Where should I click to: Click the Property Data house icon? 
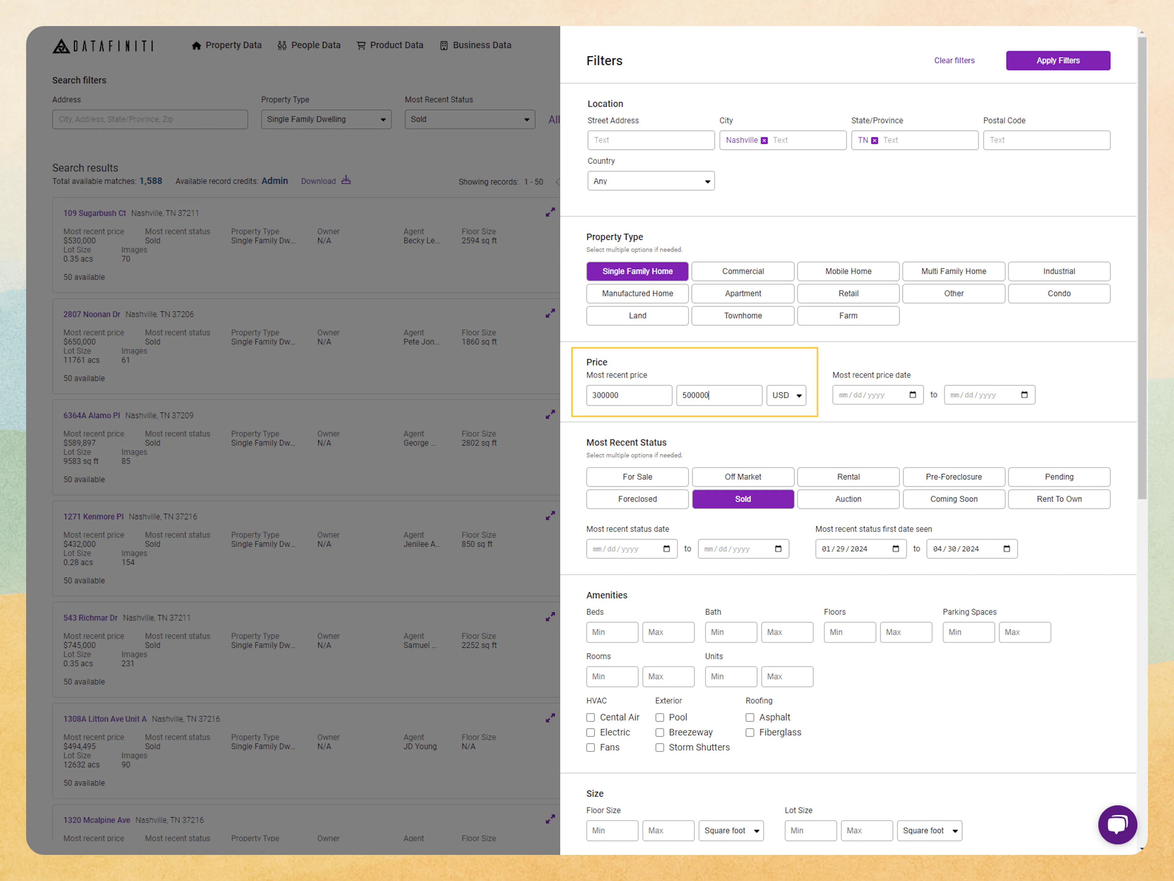(x=197, y=45)
